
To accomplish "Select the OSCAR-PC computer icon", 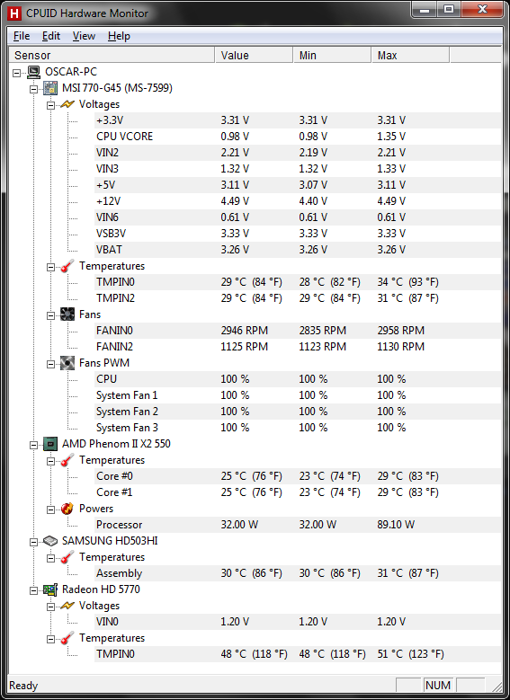I will click(33, 72).
